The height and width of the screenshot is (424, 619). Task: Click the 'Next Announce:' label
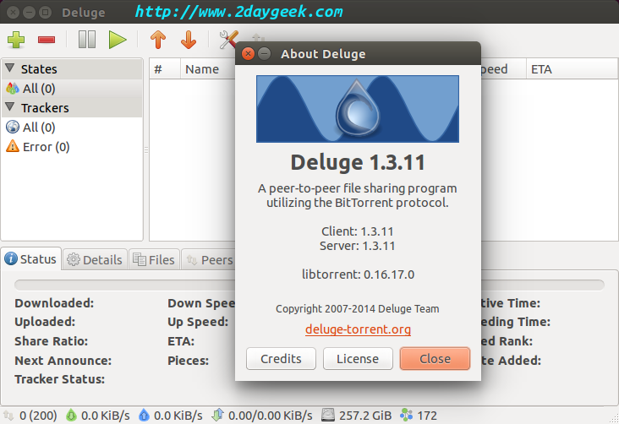[x=63, y=361]
